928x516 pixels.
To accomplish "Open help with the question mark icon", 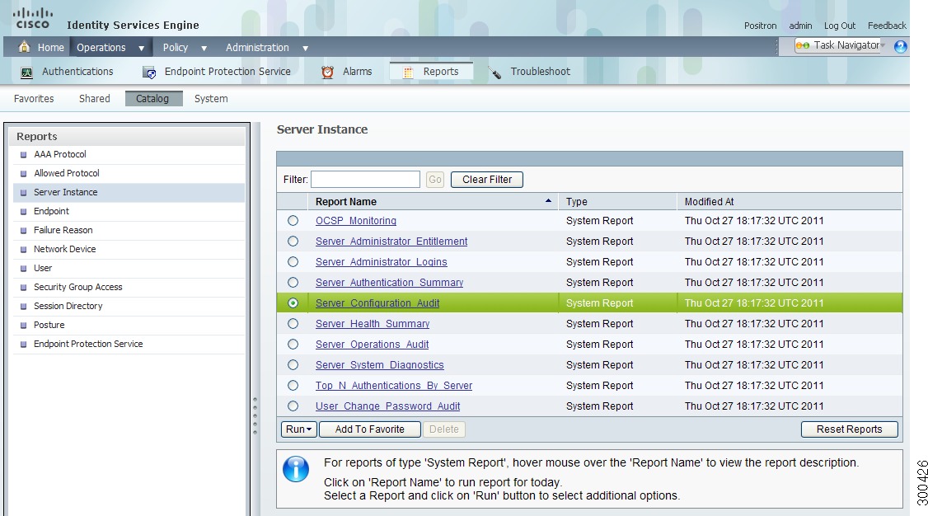I will click(900, 46).
